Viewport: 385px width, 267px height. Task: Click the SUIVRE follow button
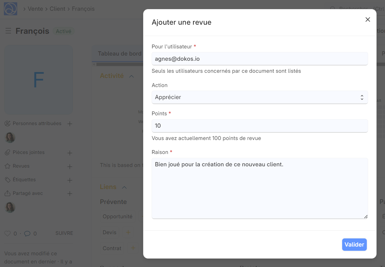point(64,234)
